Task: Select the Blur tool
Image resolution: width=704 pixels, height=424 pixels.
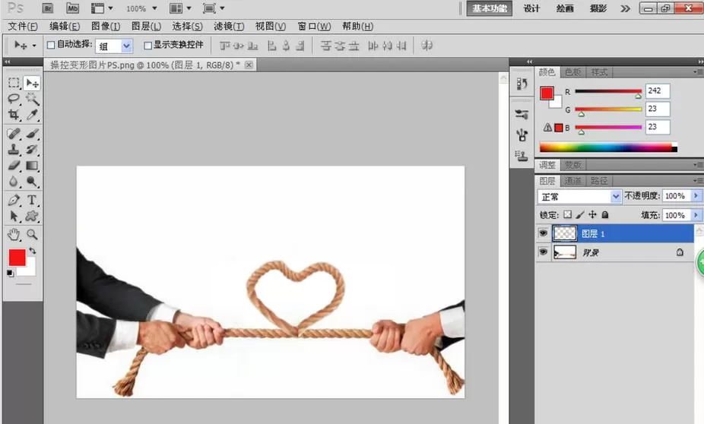Action: (x=14, y=182)
